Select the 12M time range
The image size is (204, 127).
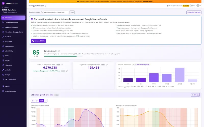(x=41, y=101)
